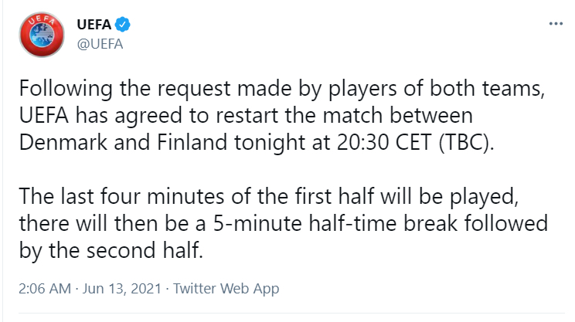Click the divider line below the timestamp
The width and height of the screenshot is (575, 322).
tap(291, 313)
